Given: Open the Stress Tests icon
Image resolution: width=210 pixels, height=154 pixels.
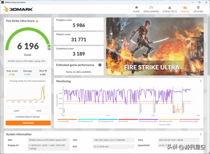Looking at the screenshot, I should (x=170, y=8).
